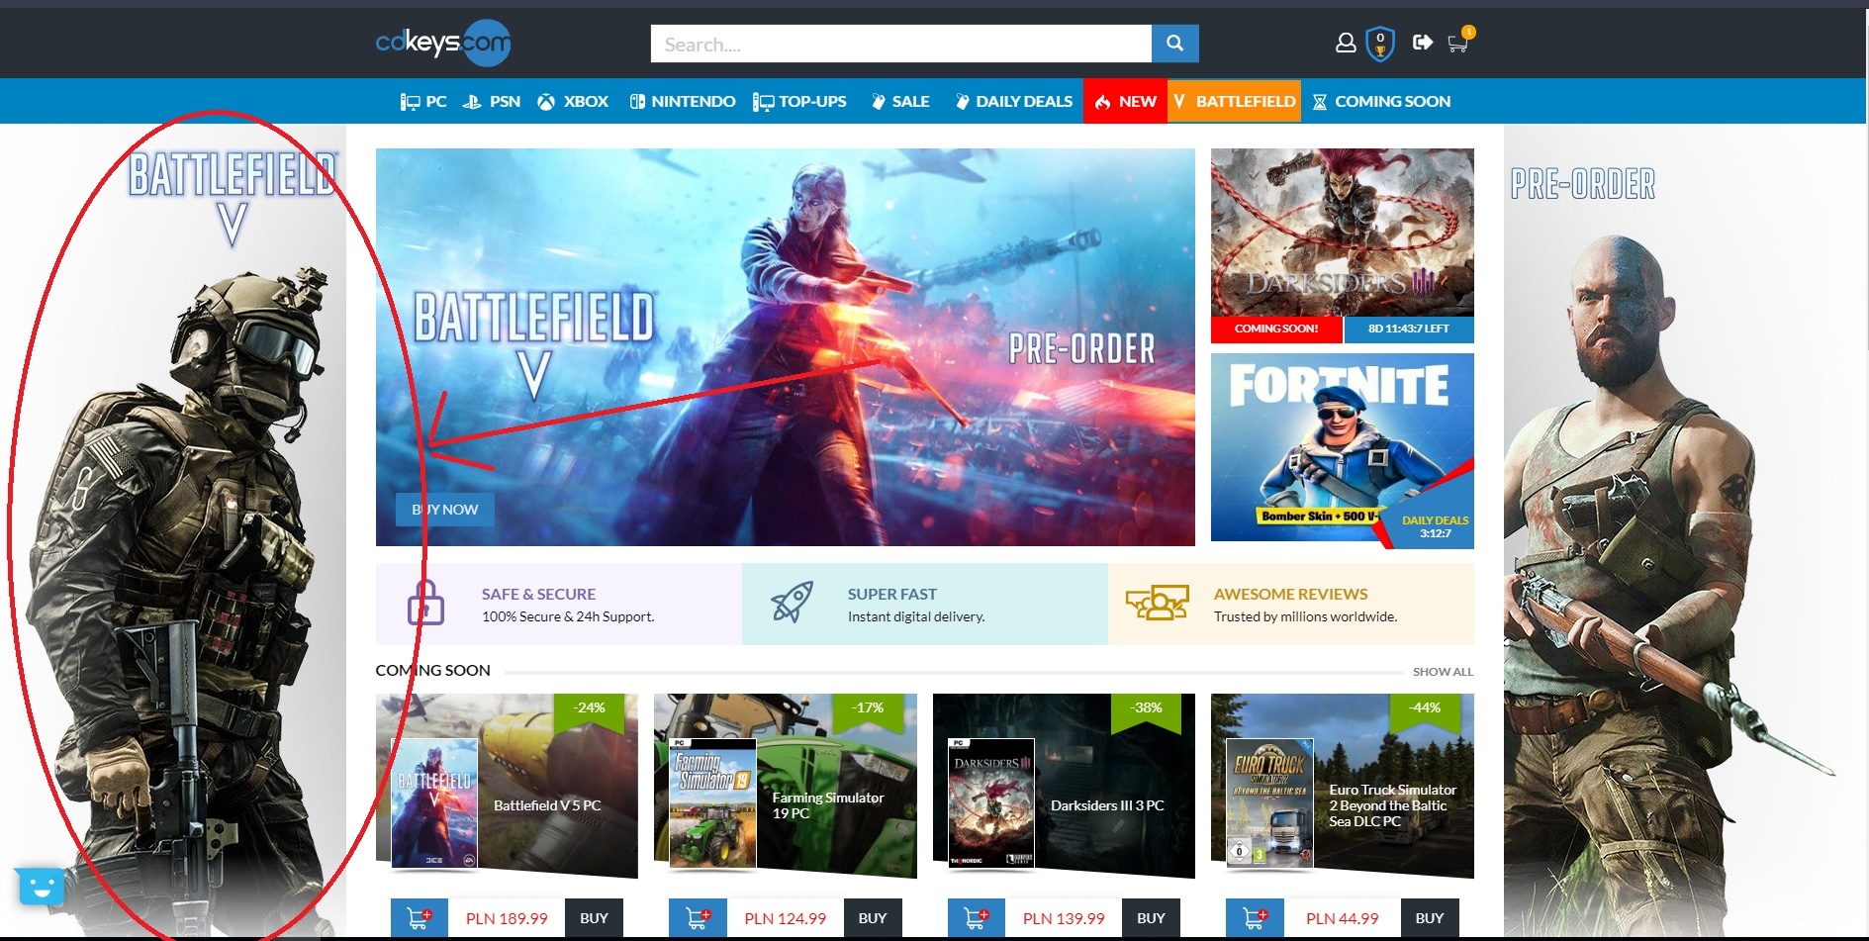Add Farming Simulator 19 to cart icon
The image size is (1869, 941).
[x=698, y=918]
